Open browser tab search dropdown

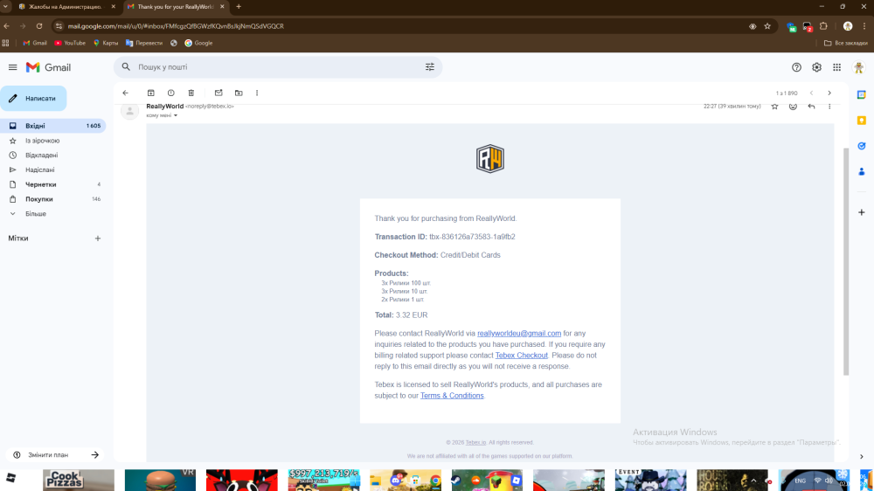pyautogui.click(x=5, y=7)
